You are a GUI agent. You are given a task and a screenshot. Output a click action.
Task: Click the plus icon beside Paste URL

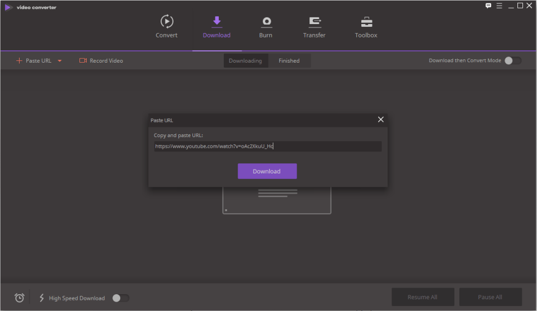19,60
